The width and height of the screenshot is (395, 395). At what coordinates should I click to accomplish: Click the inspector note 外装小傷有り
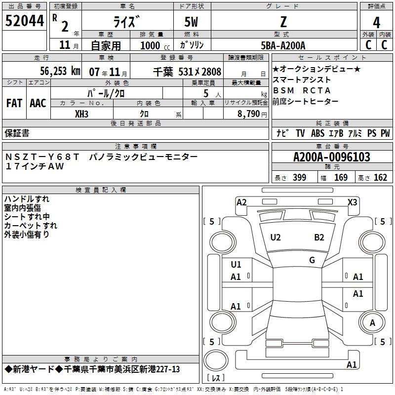pos(27,235)
